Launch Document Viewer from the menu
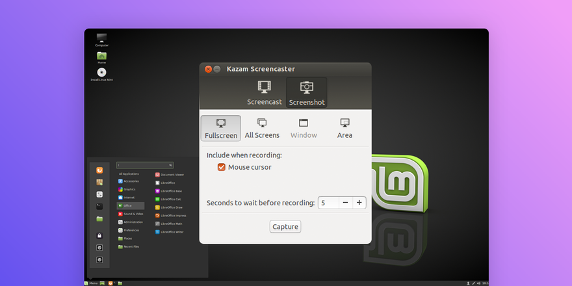The height and width of the screenshot is (286, 572). tap(170, 175)
